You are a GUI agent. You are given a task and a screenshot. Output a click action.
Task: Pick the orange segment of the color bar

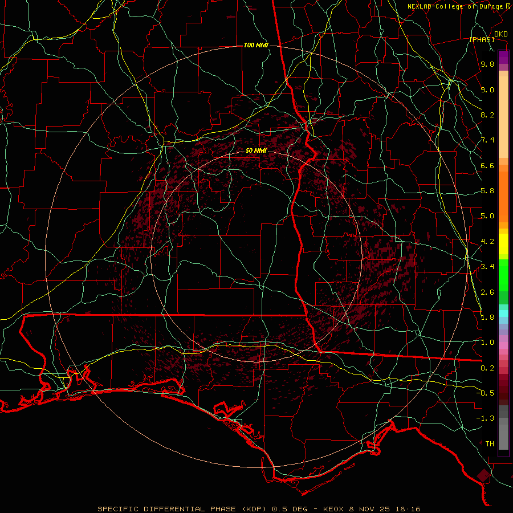tap(503, 196)
